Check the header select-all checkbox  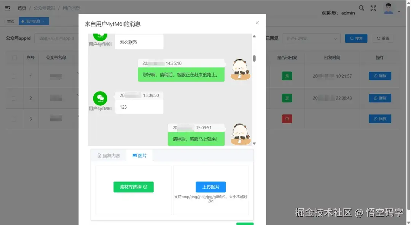pos(14,58)
